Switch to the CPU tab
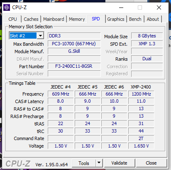The width and height of the screenshot is (171, 170). pyautogui.click(x=12, y=19)
